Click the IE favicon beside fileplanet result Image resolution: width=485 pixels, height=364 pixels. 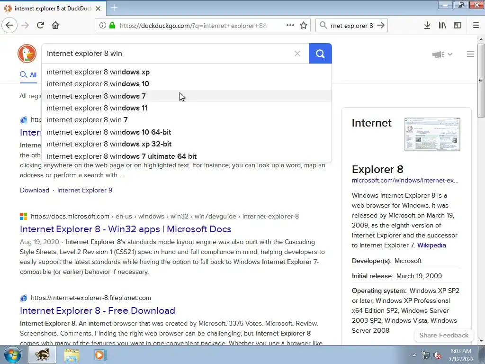(x=24, y=298)
